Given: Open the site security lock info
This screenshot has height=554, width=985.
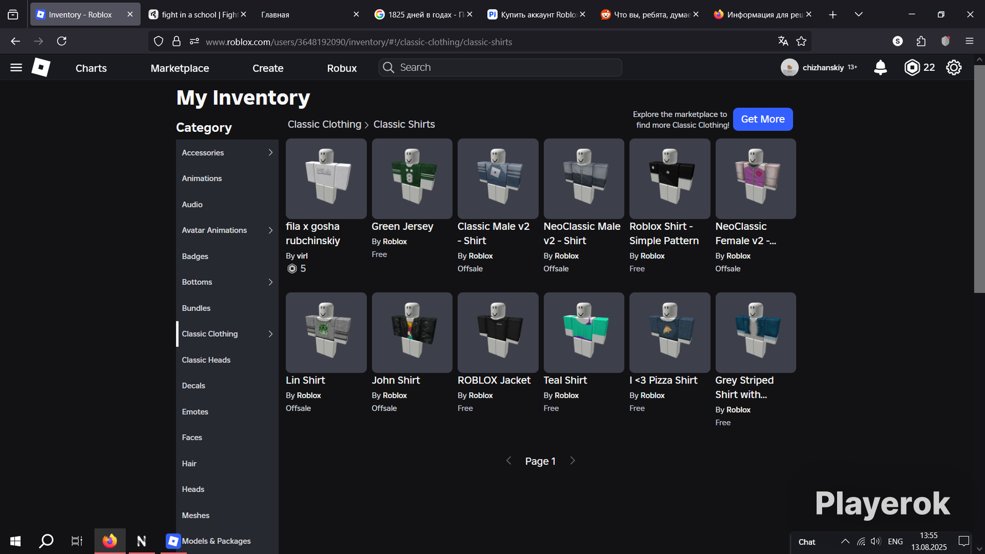Looking at the screenshot, I should [x=176, y=41].
